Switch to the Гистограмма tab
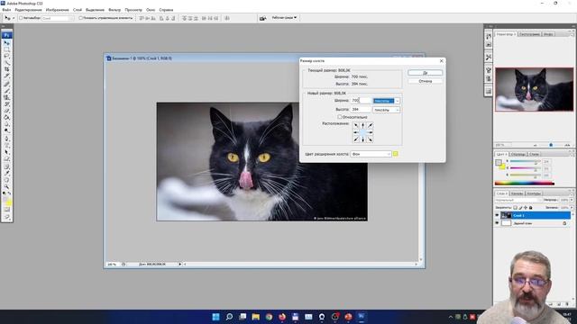This screenshot has width=577, height=324. (529, 34)
